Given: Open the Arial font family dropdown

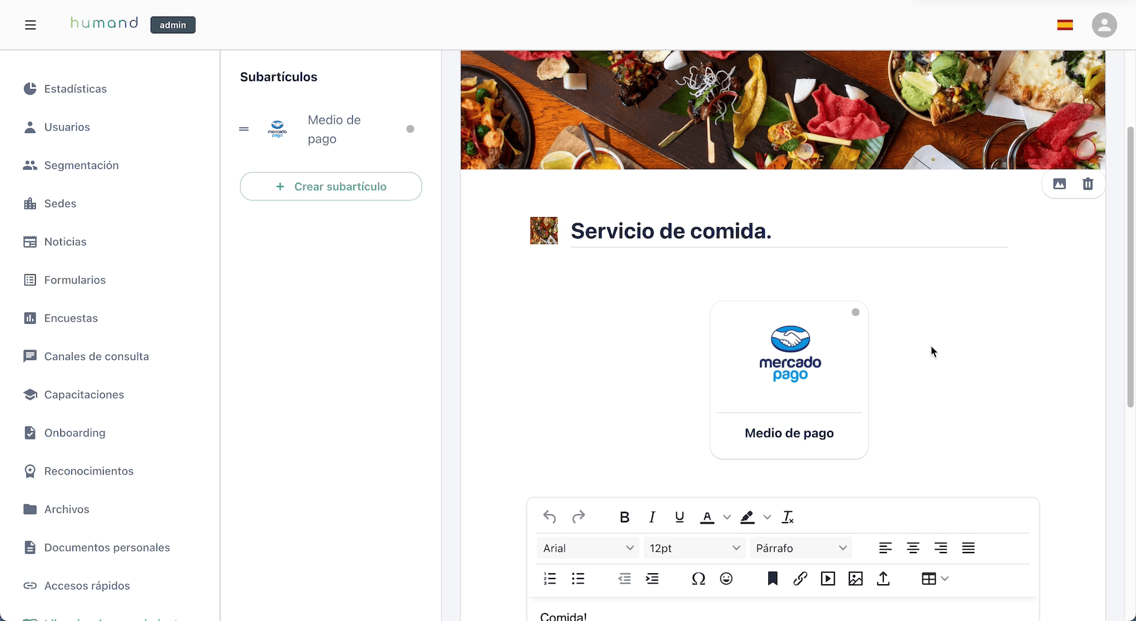Looking at the screenshot, I should pos(588,548).
